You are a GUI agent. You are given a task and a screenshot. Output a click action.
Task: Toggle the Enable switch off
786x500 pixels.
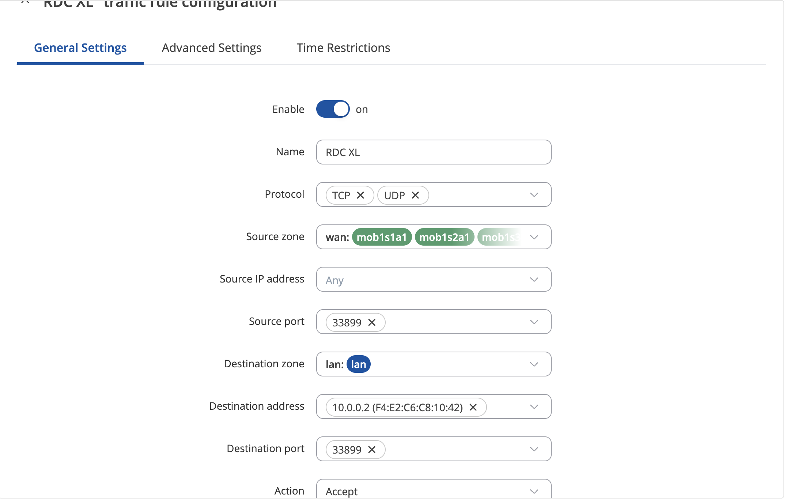click(333, 109)
